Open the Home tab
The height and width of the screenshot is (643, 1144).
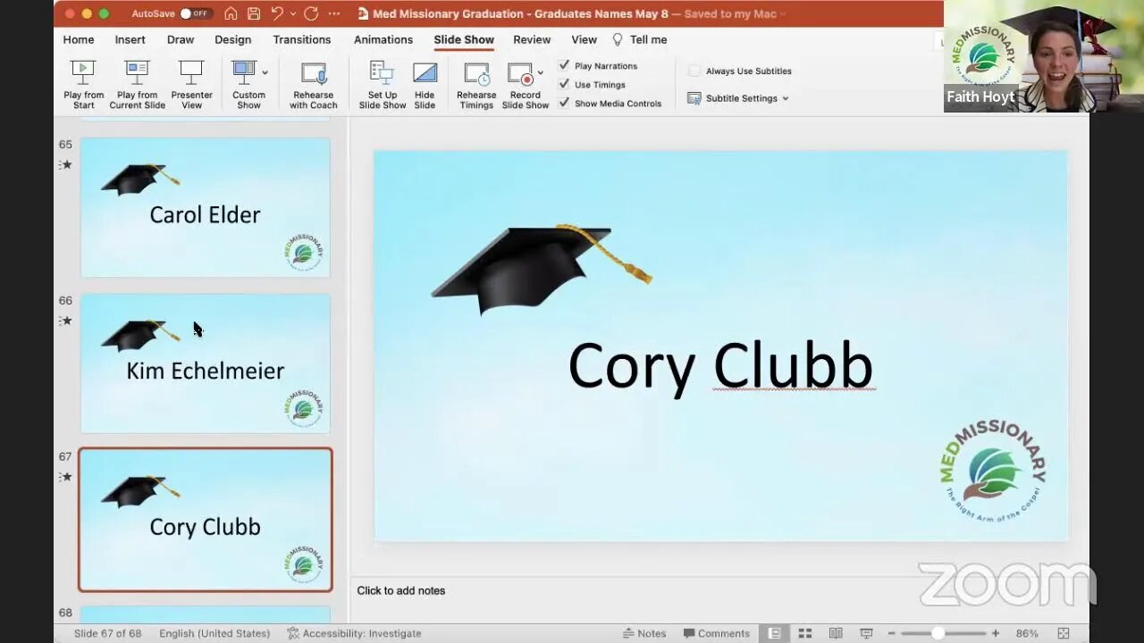pos(79,39)
